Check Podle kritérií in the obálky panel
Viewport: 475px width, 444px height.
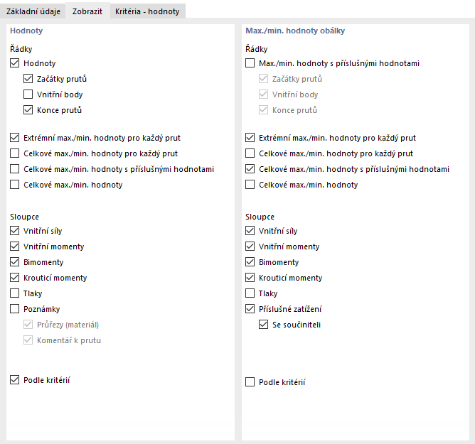[x=250, y=382]
